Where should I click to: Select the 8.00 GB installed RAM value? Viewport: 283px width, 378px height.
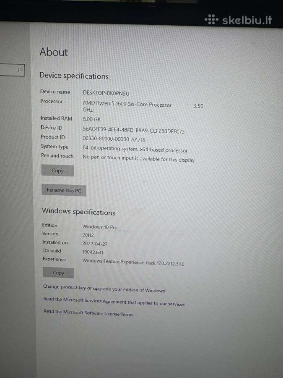[92, 119]
